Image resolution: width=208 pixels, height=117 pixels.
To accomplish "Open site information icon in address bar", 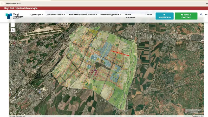I will pos(3,4).
